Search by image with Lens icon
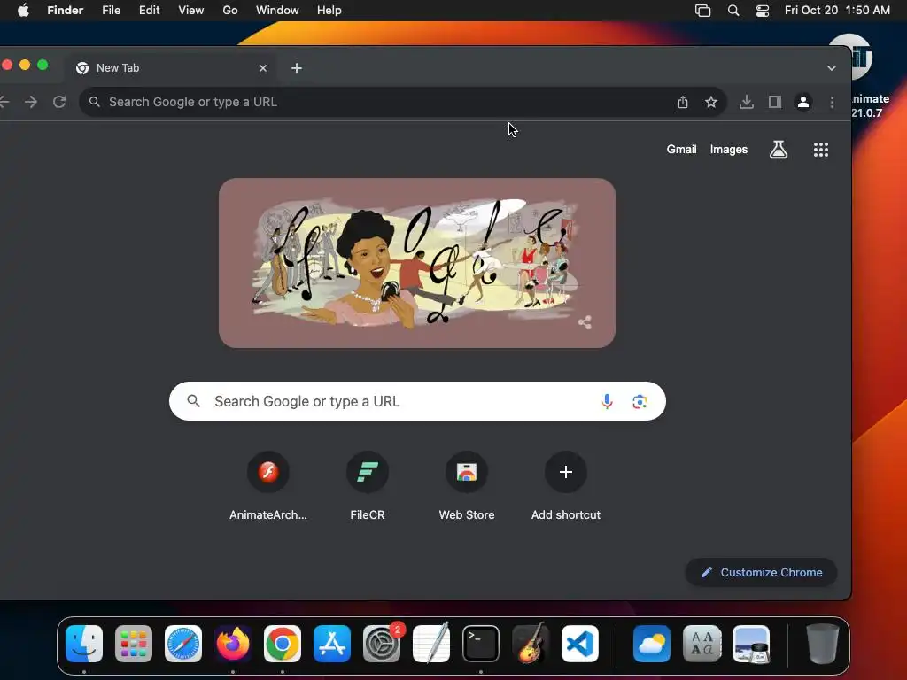This screenshot has width=907, height=680. click(x=640, y=401)
